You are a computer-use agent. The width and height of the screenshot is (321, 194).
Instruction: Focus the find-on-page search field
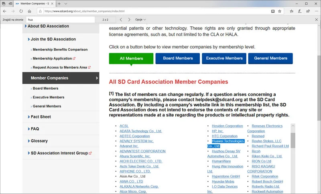click(x=60, y=19)
